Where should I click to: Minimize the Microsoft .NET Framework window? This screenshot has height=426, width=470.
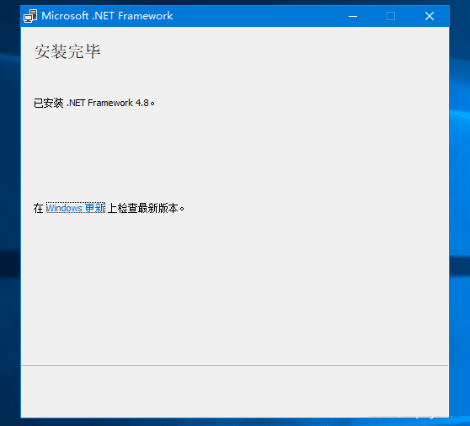(x=353, y=16)
